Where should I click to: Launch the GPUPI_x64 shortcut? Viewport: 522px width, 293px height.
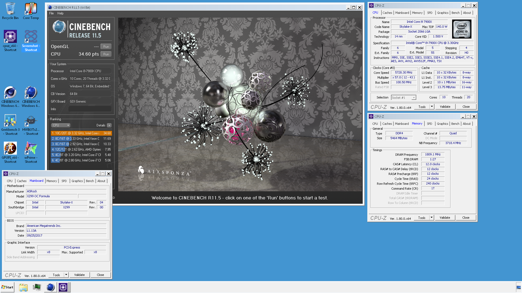click(10, 152)
